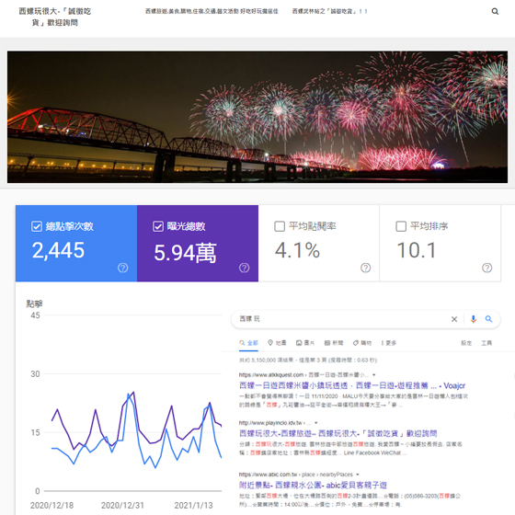This screenshot has height=515, width=515.
Task: Uncheck the 曝光總數 checkbox
Action: [158, 226]
